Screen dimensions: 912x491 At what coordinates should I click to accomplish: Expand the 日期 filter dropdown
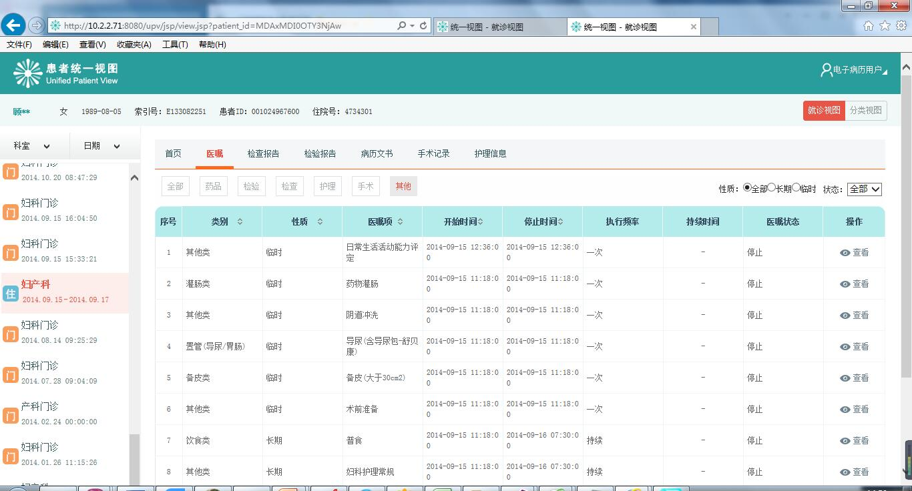coord(102,146)
